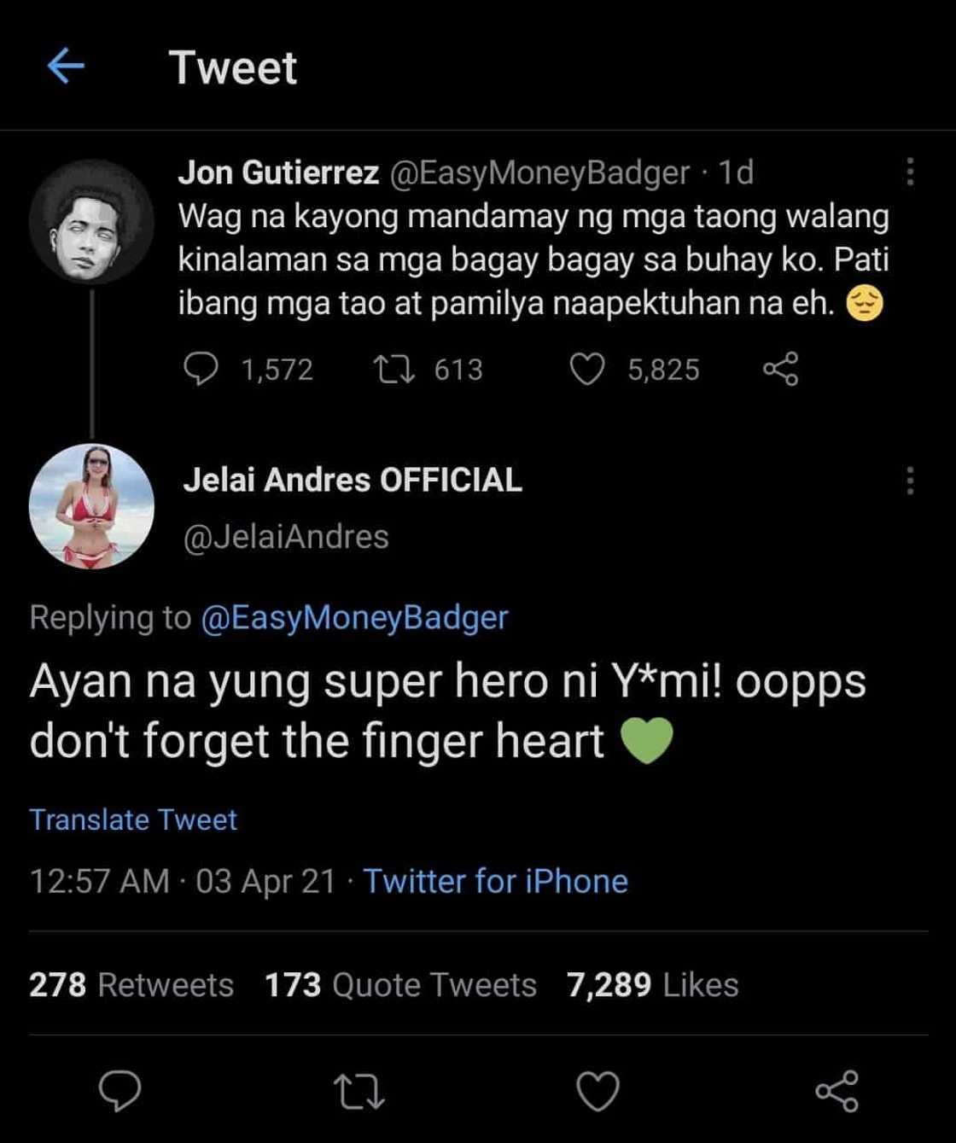Share Jon Gutierrez's tweet
Viewport: 956px width, 1143px height.
pyautogui.click(x=780, y=370)
